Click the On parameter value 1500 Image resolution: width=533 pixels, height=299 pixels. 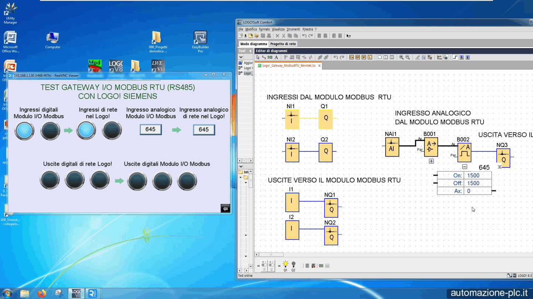click(477, 176)
